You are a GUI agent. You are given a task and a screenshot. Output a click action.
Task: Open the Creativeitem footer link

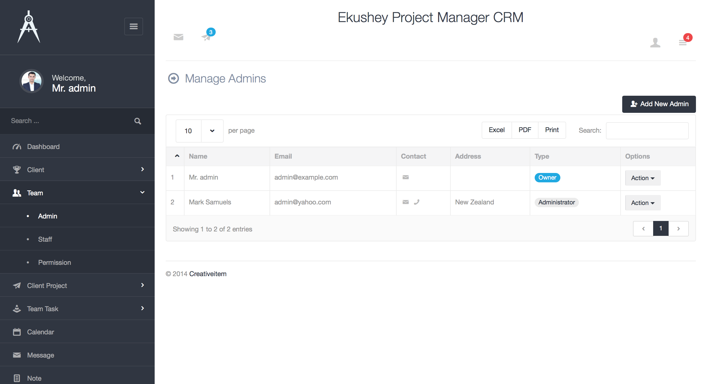coord(208,274)
